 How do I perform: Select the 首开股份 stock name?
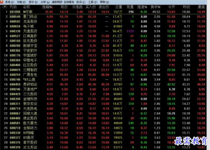click(x=30, y=142)
